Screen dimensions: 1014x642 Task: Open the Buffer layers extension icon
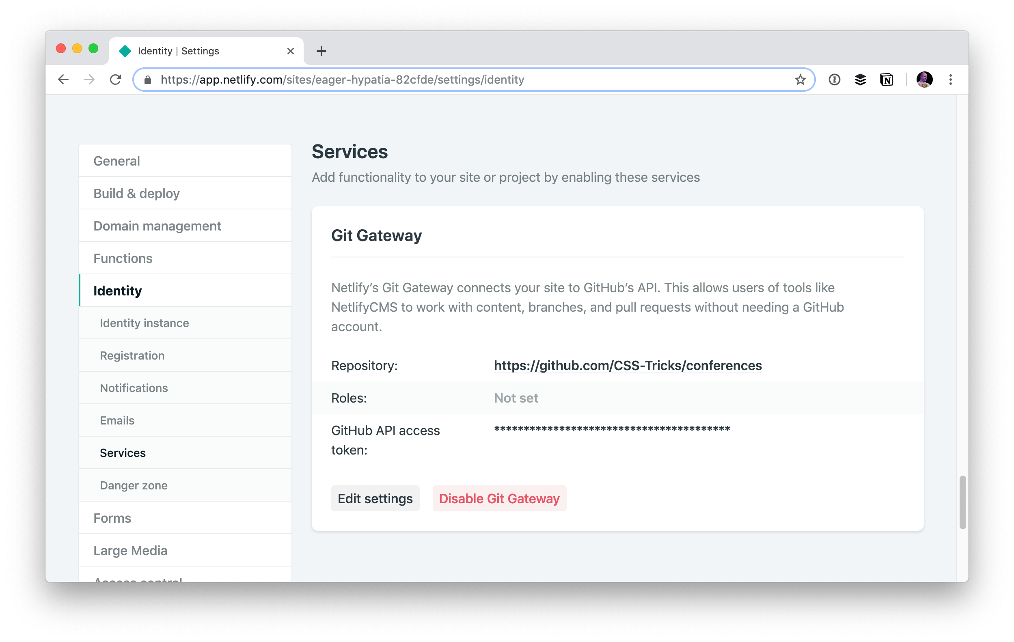coord(860,80)
